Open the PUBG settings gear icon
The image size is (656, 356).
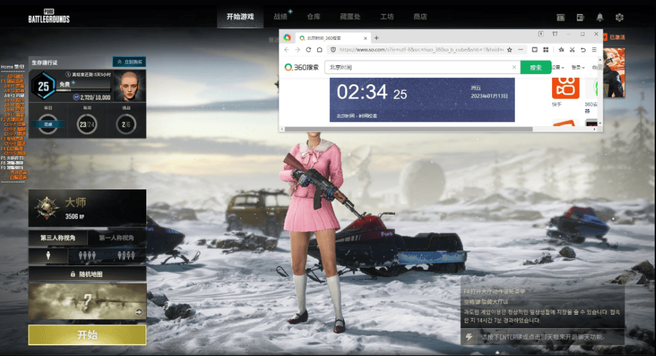tap(619, 17)
